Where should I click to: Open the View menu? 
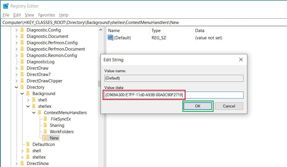[x=30, y=15]
